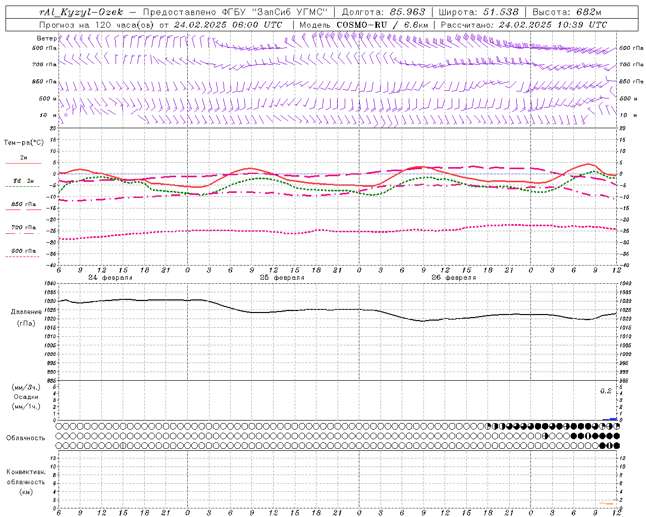Select the (мм/1ч.) precipitation unit label
This screenshot has height=517, width=646.
pos(26,406)
